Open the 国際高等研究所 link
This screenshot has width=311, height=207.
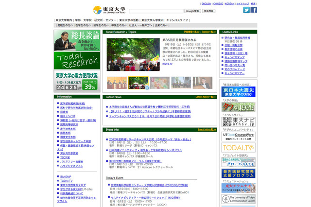(69, 125)
